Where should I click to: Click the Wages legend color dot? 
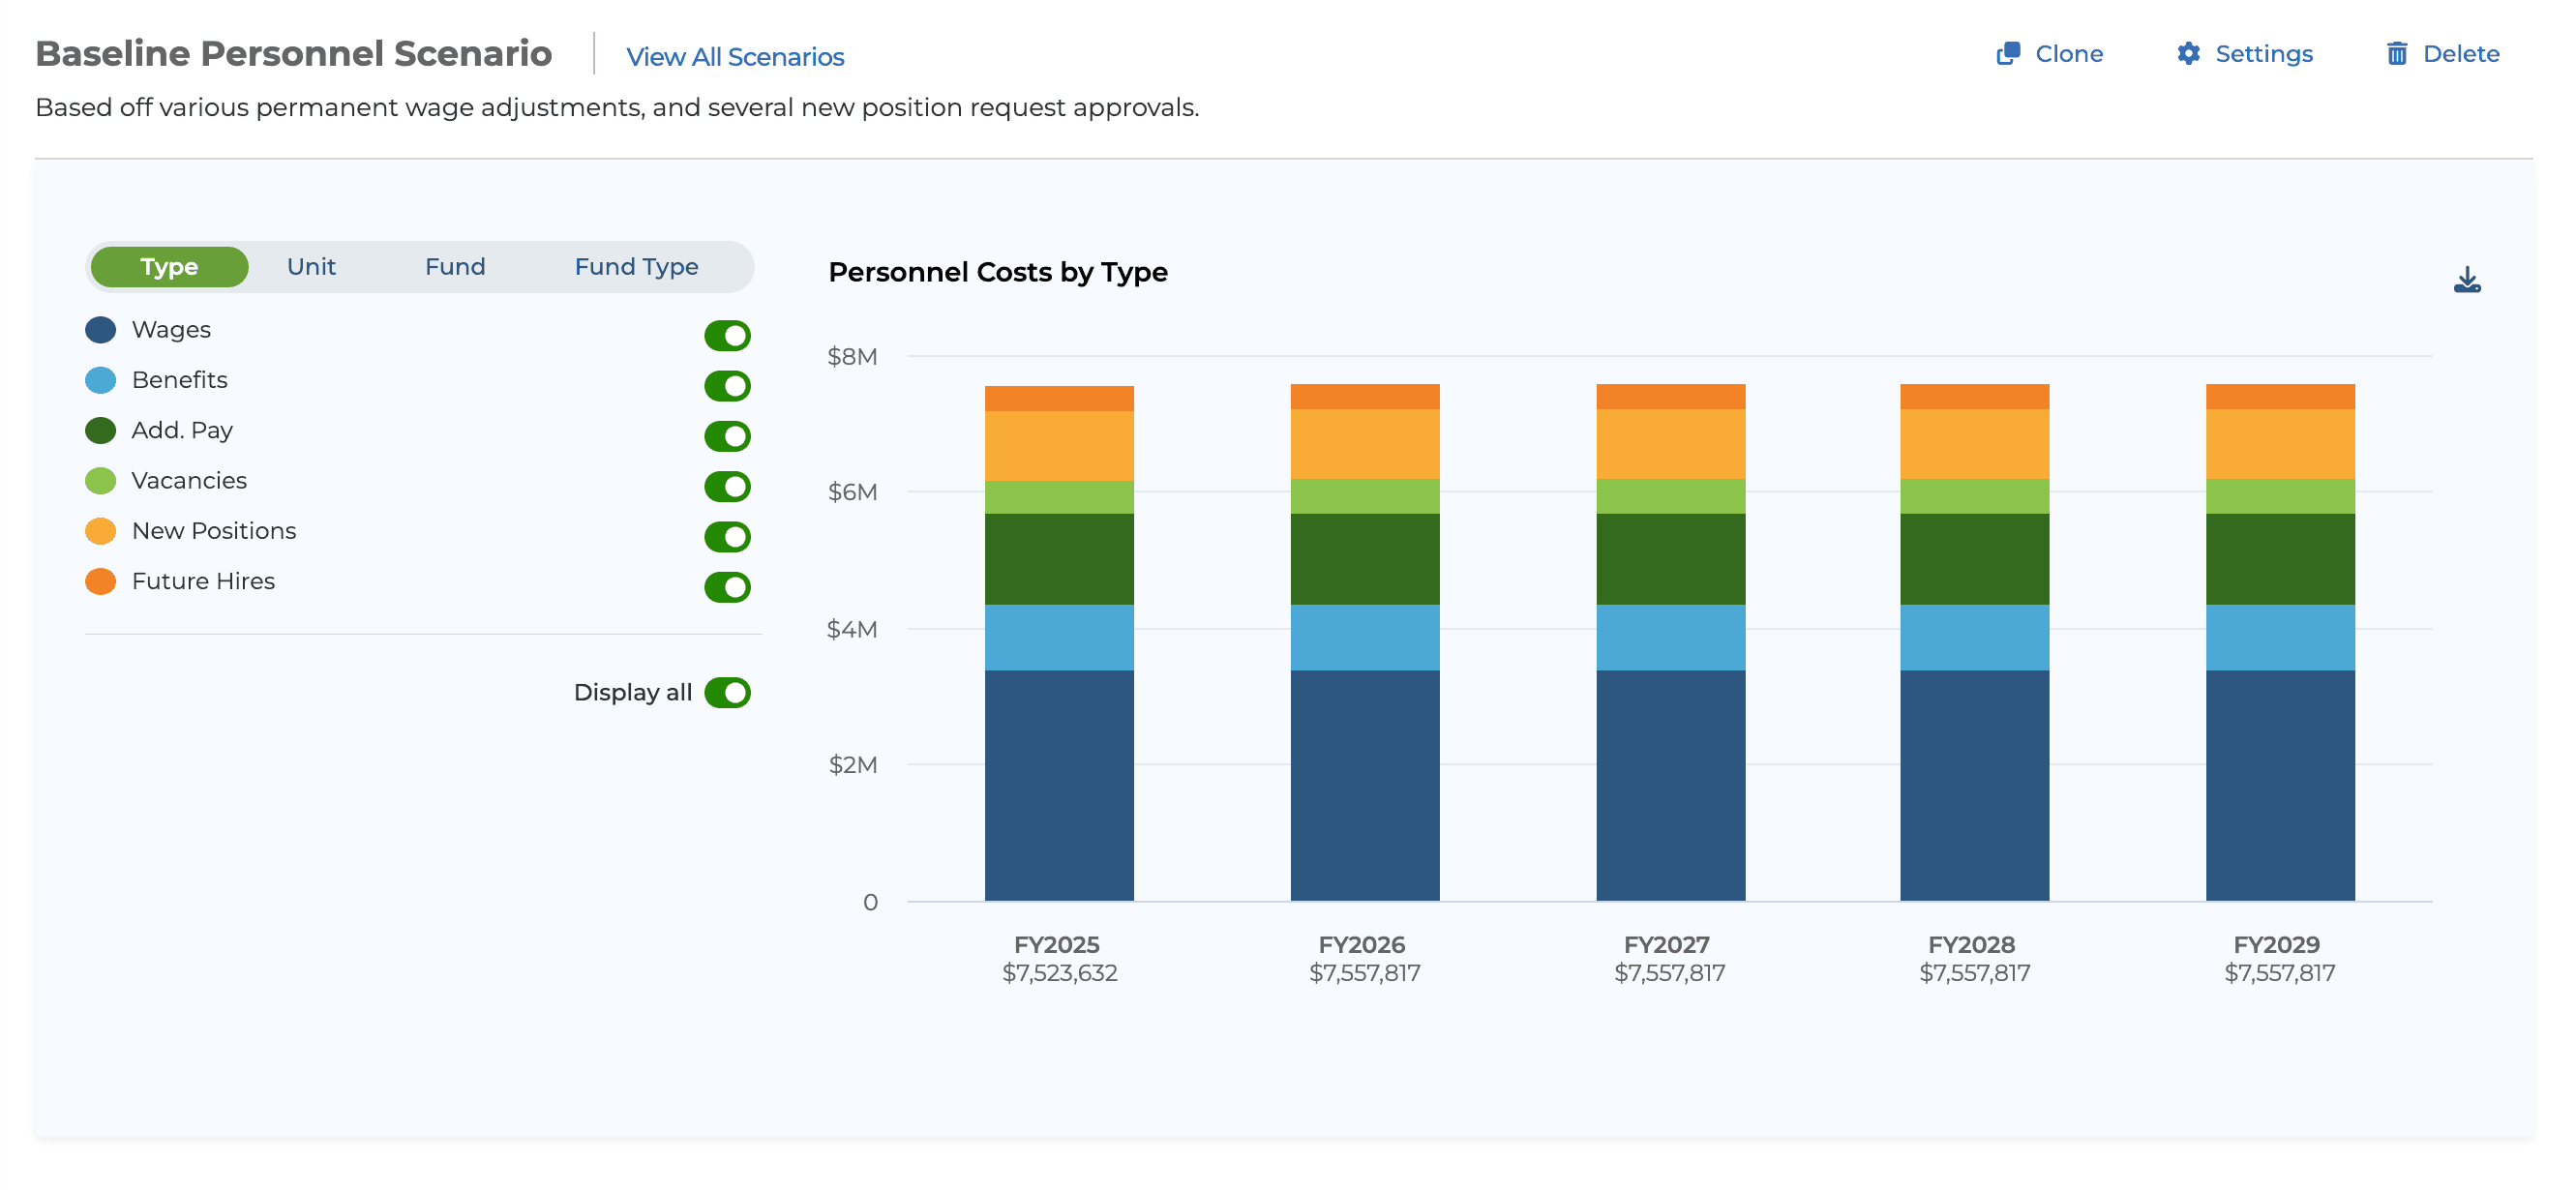pos(101,329)
